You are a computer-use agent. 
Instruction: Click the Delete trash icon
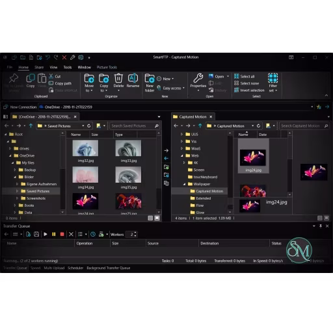tap(118, 78)
